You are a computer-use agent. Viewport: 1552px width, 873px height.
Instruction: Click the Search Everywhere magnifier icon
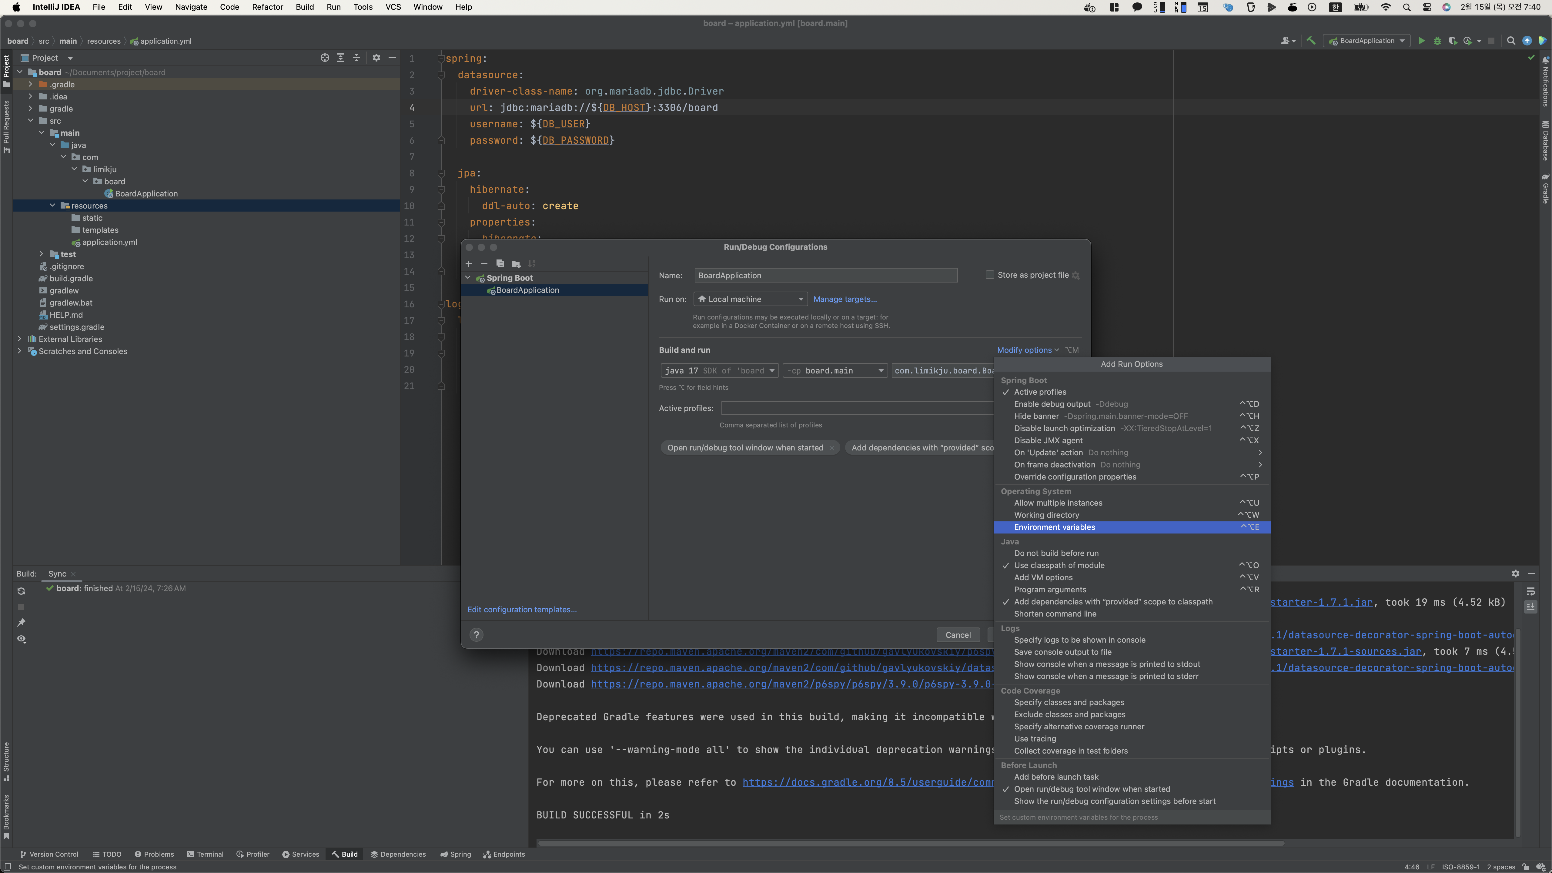1510,41
